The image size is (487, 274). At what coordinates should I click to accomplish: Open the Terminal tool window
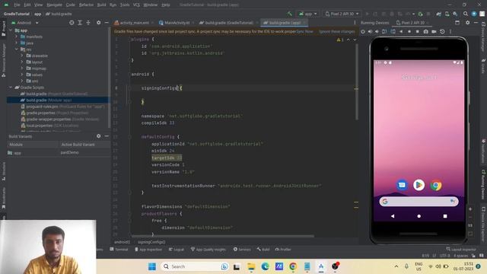[x=119, y=249]
